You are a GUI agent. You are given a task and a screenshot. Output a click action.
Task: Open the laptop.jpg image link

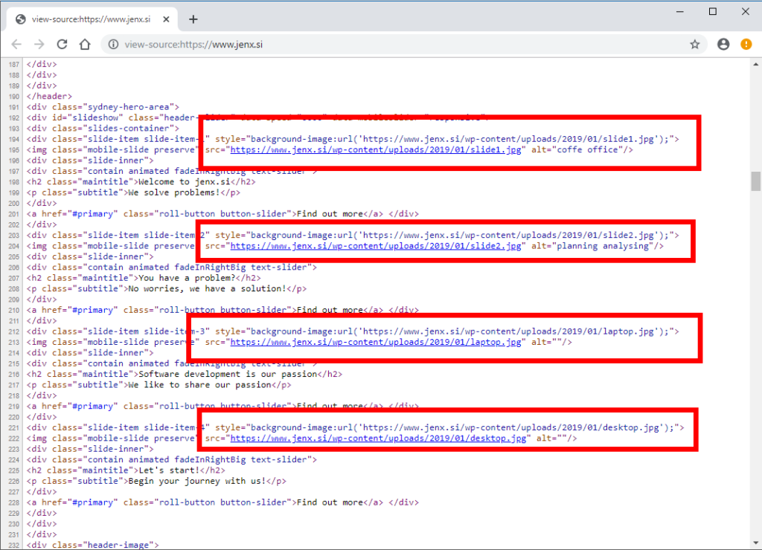(376, 342)
